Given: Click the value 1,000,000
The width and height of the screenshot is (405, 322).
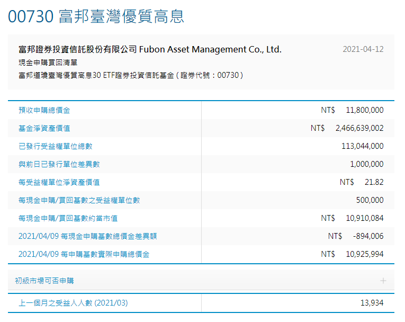Looking at the screenshot, I should tap(366, 164).
